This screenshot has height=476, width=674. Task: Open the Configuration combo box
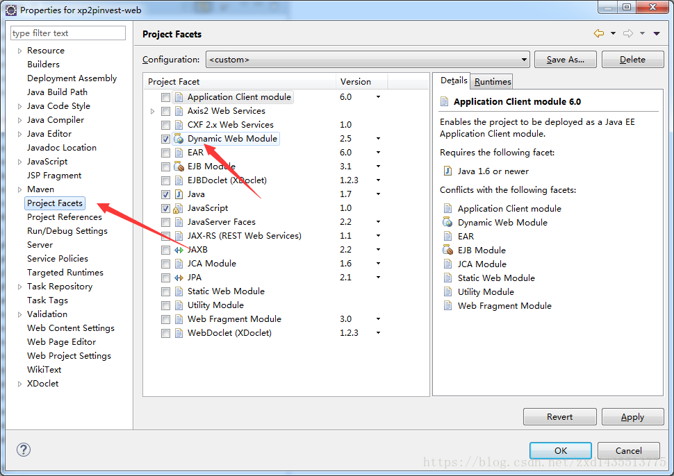coord(368,59)
